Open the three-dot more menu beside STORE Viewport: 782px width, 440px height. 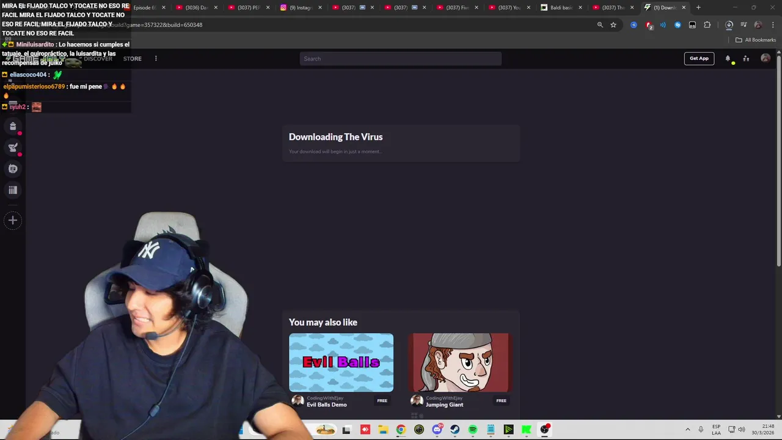tap(156, 59)
